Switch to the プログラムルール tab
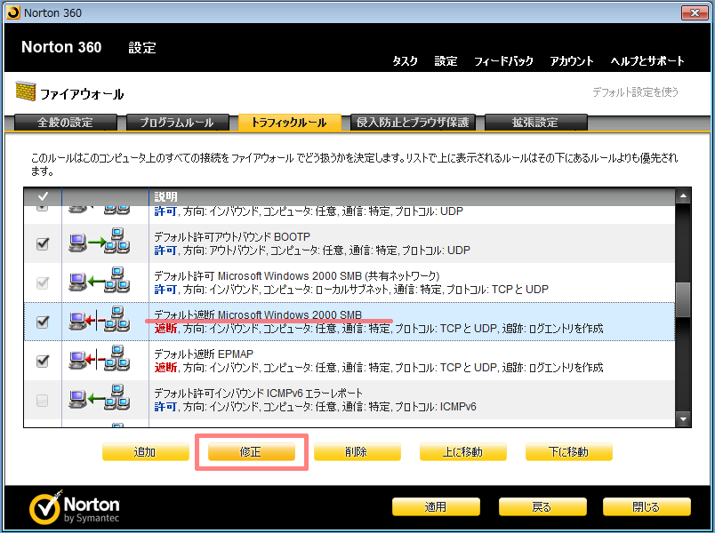This screenshot has width=715, height=533. coord(177,123)
